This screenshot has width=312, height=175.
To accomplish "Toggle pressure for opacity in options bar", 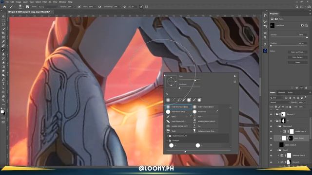I will (79, 7).
